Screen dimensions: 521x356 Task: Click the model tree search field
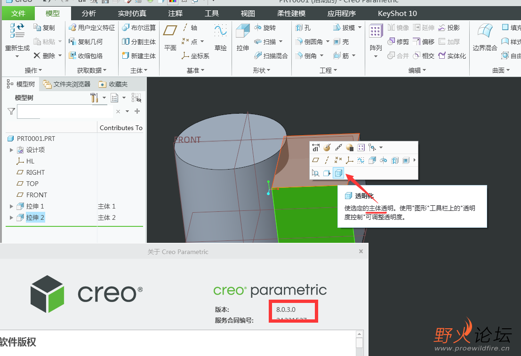[65, 112]
